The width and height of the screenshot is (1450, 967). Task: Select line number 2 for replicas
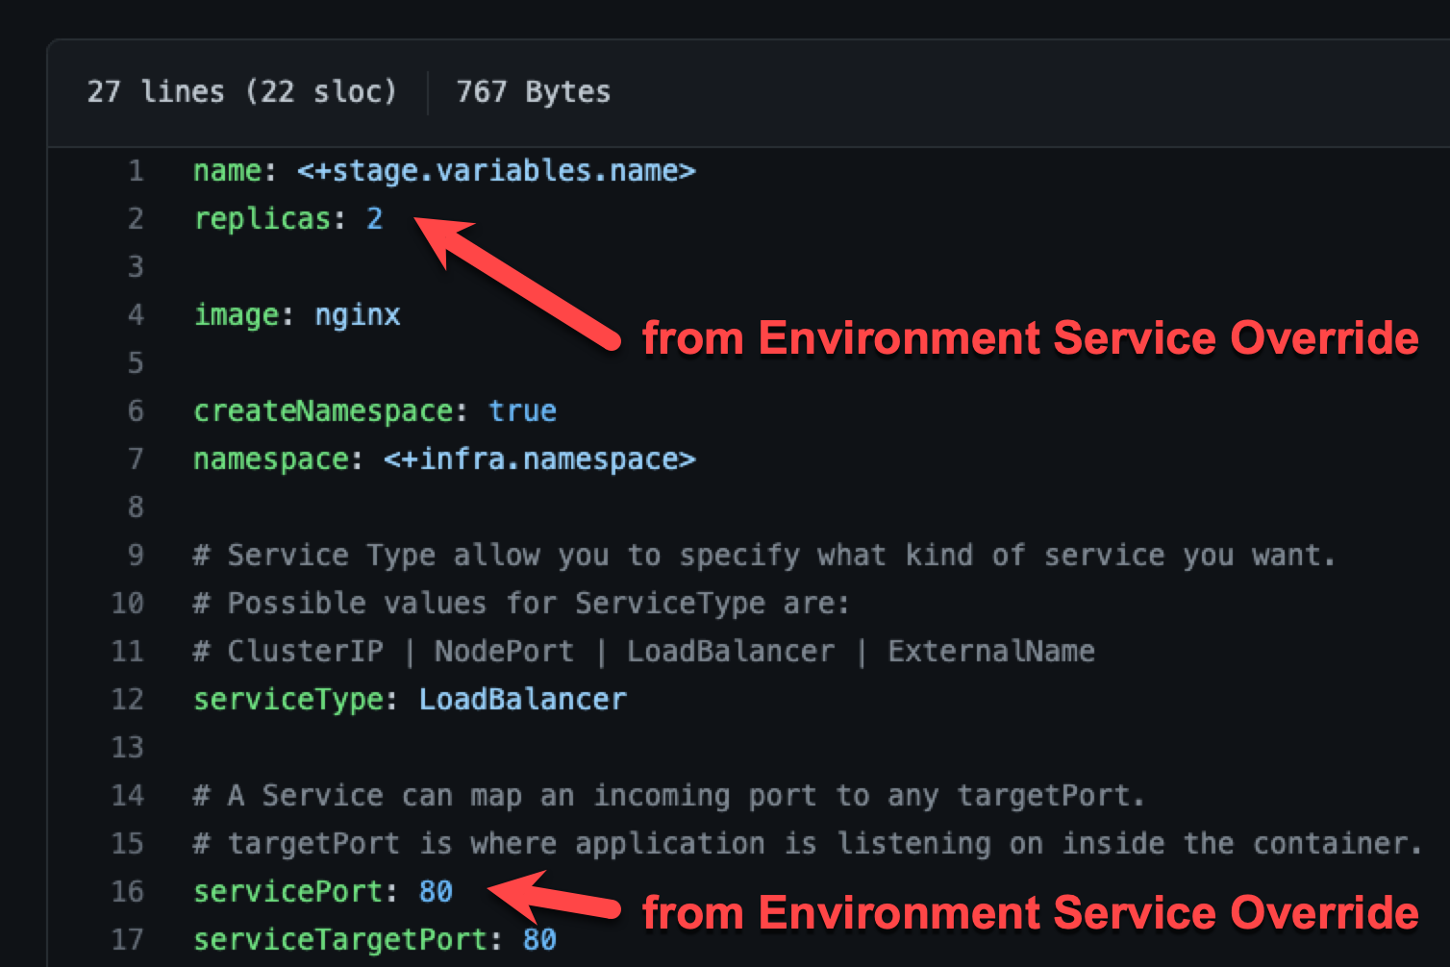point(136,219)
